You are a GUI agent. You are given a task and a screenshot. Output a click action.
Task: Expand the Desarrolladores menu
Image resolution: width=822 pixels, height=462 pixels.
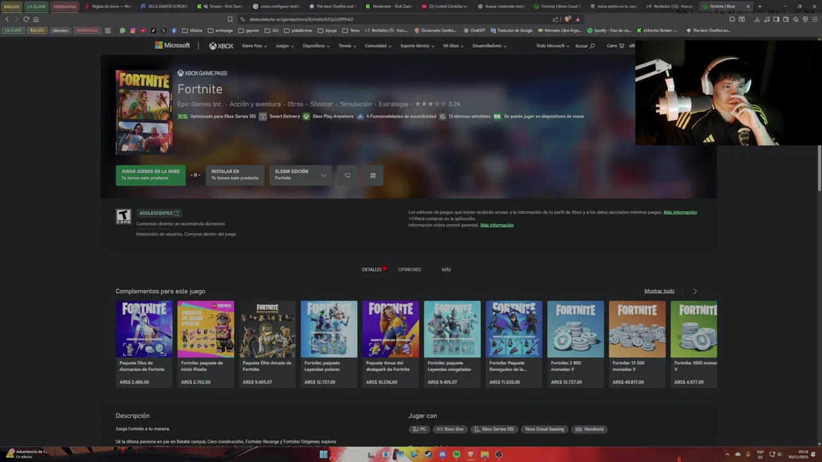coord(489,46)
